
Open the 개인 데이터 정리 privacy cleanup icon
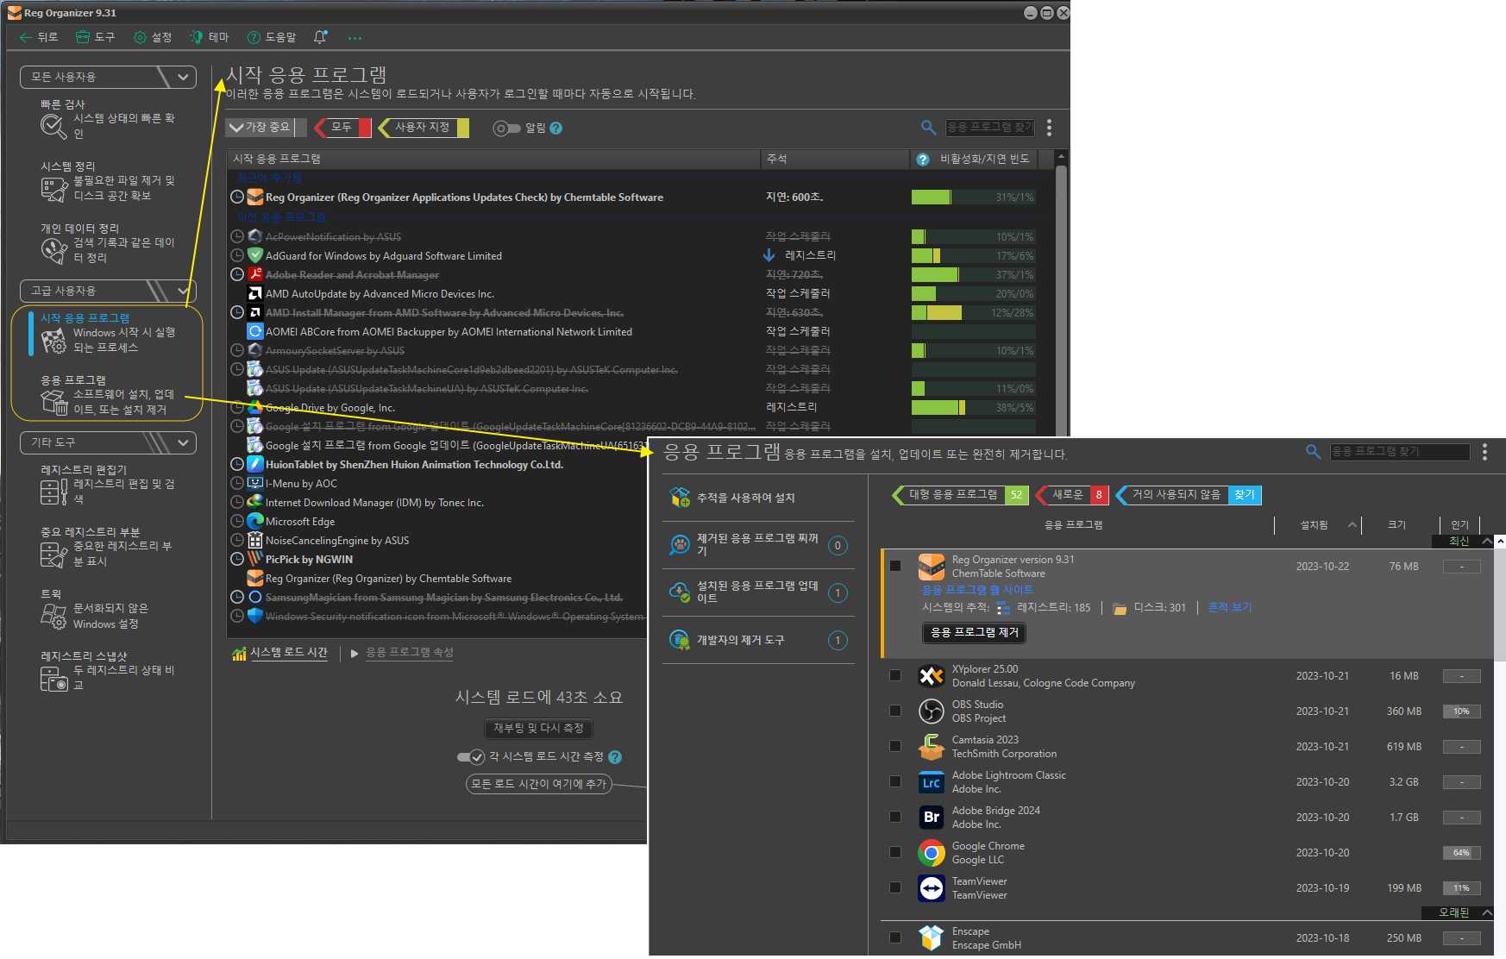click(x=53, y=251)
